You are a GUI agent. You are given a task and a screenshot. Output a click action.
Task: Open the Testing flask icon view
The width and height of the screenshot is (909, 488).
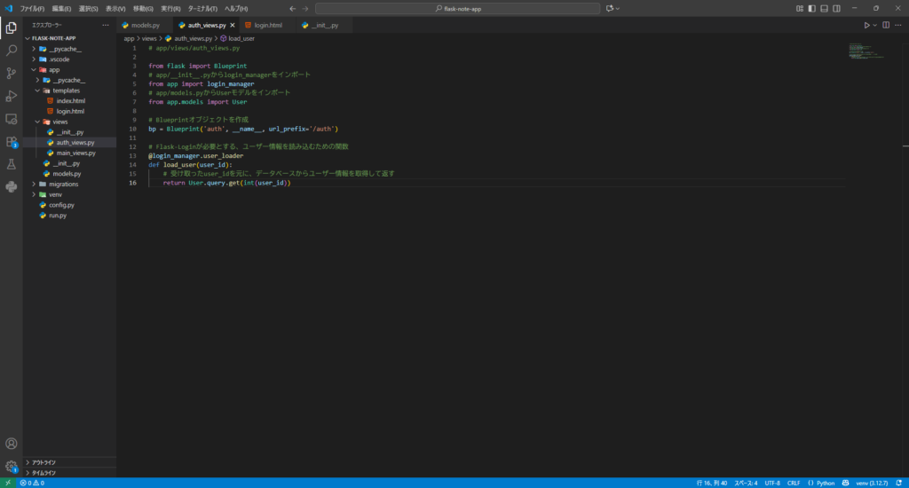click(x=12, y=164)
